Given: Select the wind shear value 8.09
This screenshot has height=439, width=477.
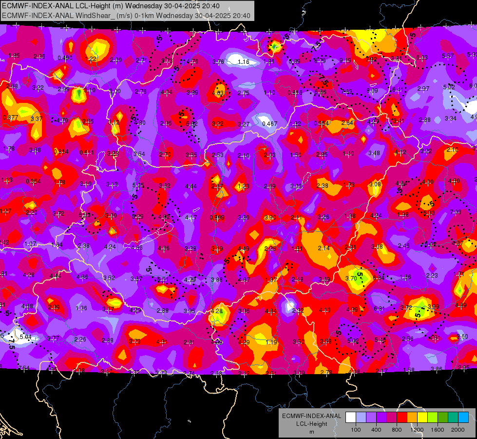Looking at the screenshot, I should pyautogui.click(x=372, y=90).
